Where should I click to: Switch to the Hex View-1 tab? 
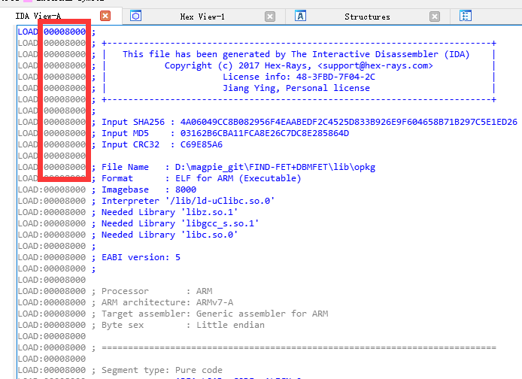(x=202, y=17)
